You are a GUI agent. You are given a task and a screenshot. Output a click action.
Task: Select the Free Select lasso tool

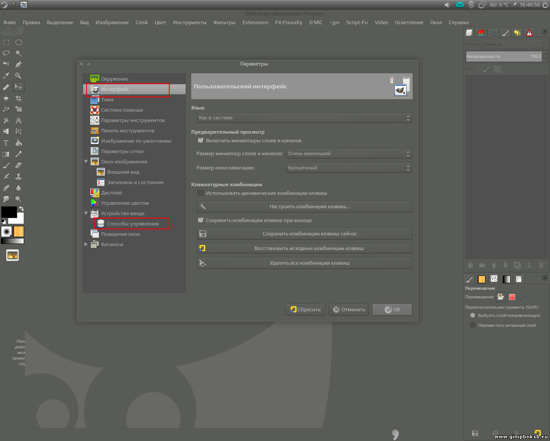[x=6, y=53]
